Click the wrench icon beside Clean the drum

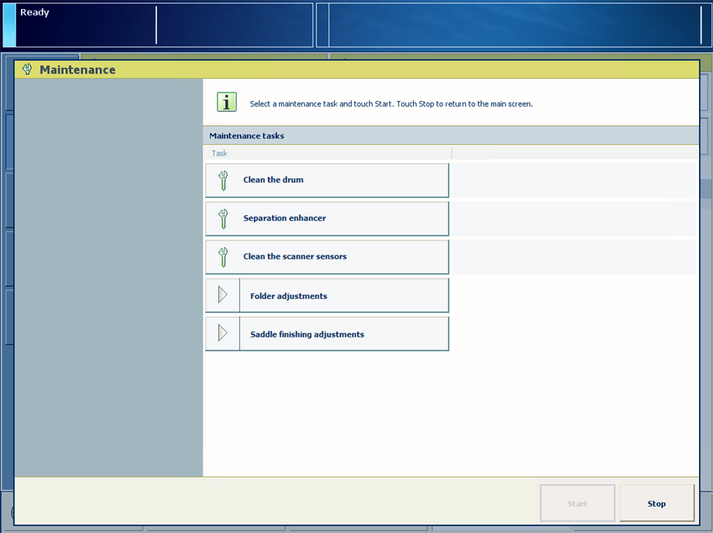[223, 180]
